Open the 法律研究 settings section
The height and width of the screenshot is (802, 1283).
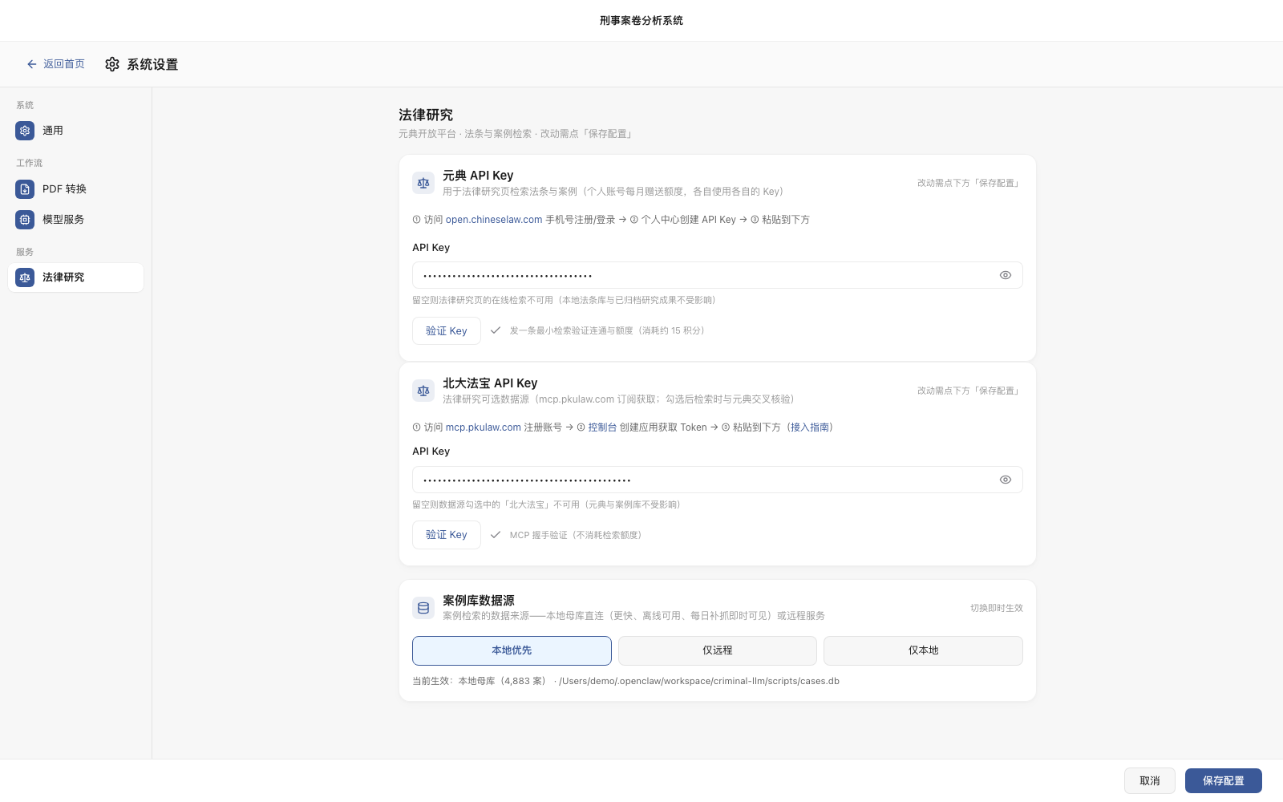tap(75, 277)
